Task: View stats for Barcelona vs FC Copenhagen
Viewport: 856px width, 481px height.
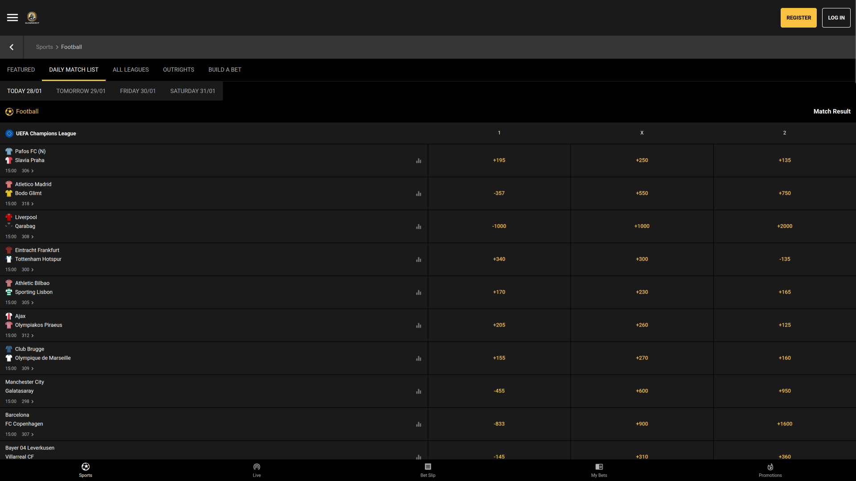Action: pos(418,424)
